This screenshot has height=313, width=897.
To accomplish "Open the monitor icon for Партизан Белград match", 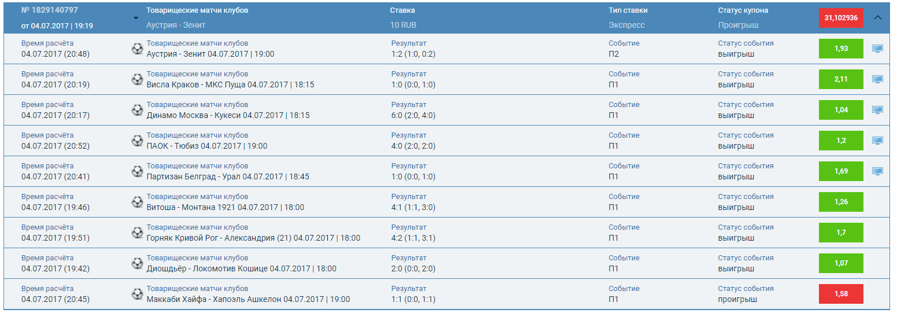I will (x=877, y=171).
